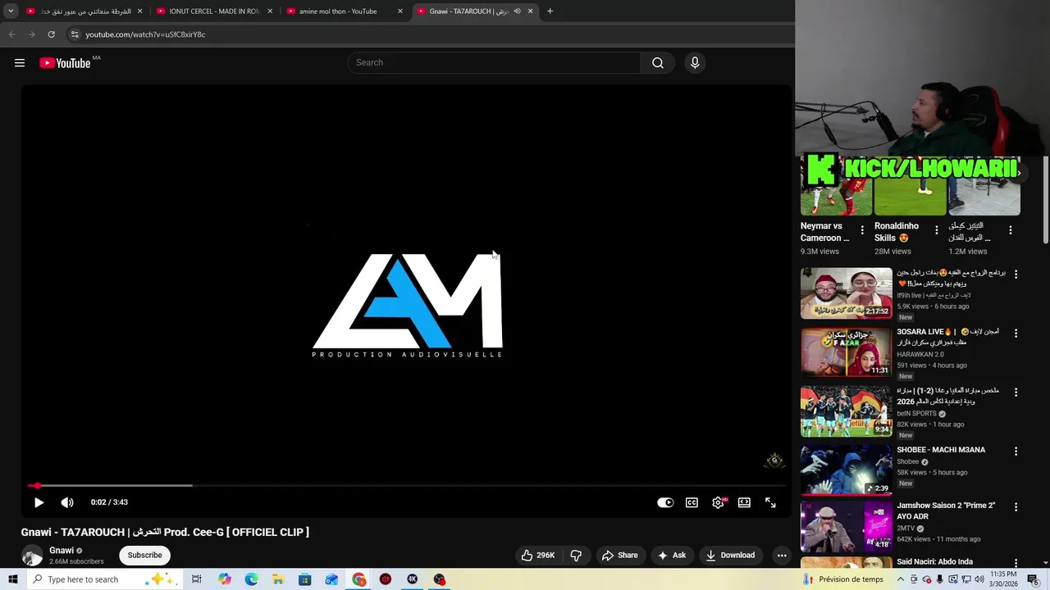Screen dimensions: 1050x590
Task: Open the YouTube guide hamburger menu
Action: (x=20, y=63)
